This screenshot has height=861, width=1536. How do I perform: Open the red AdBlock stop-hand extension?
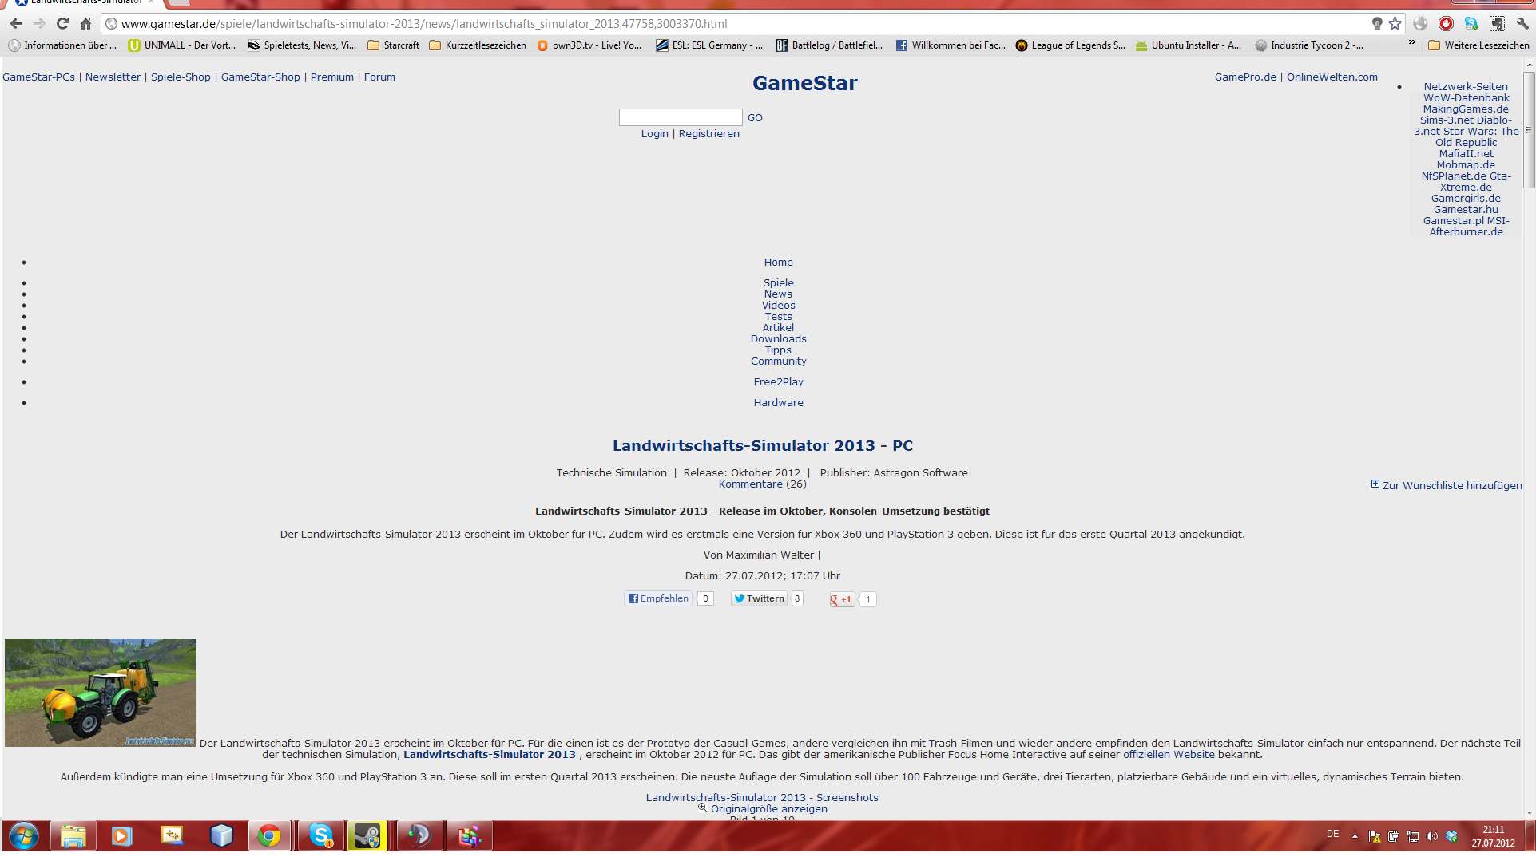click(1446, 24)
